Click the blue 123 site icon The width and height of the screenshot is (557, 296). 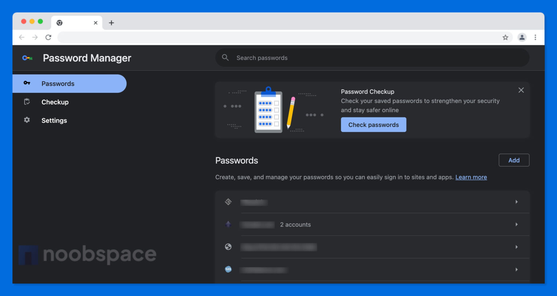228,269
